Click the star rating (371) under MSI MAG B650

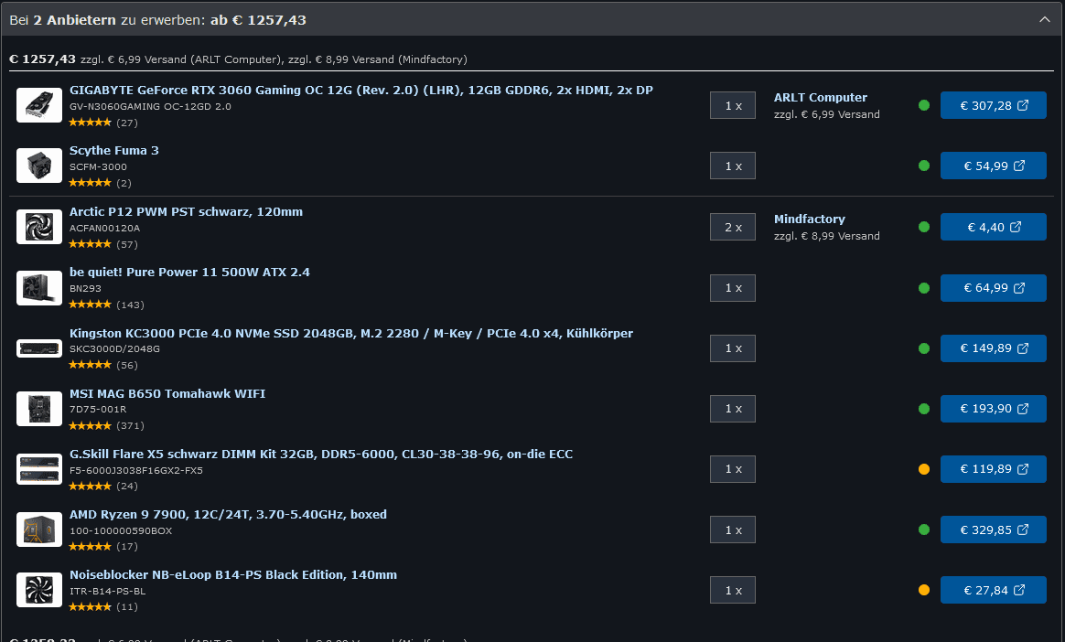(107, 425)
